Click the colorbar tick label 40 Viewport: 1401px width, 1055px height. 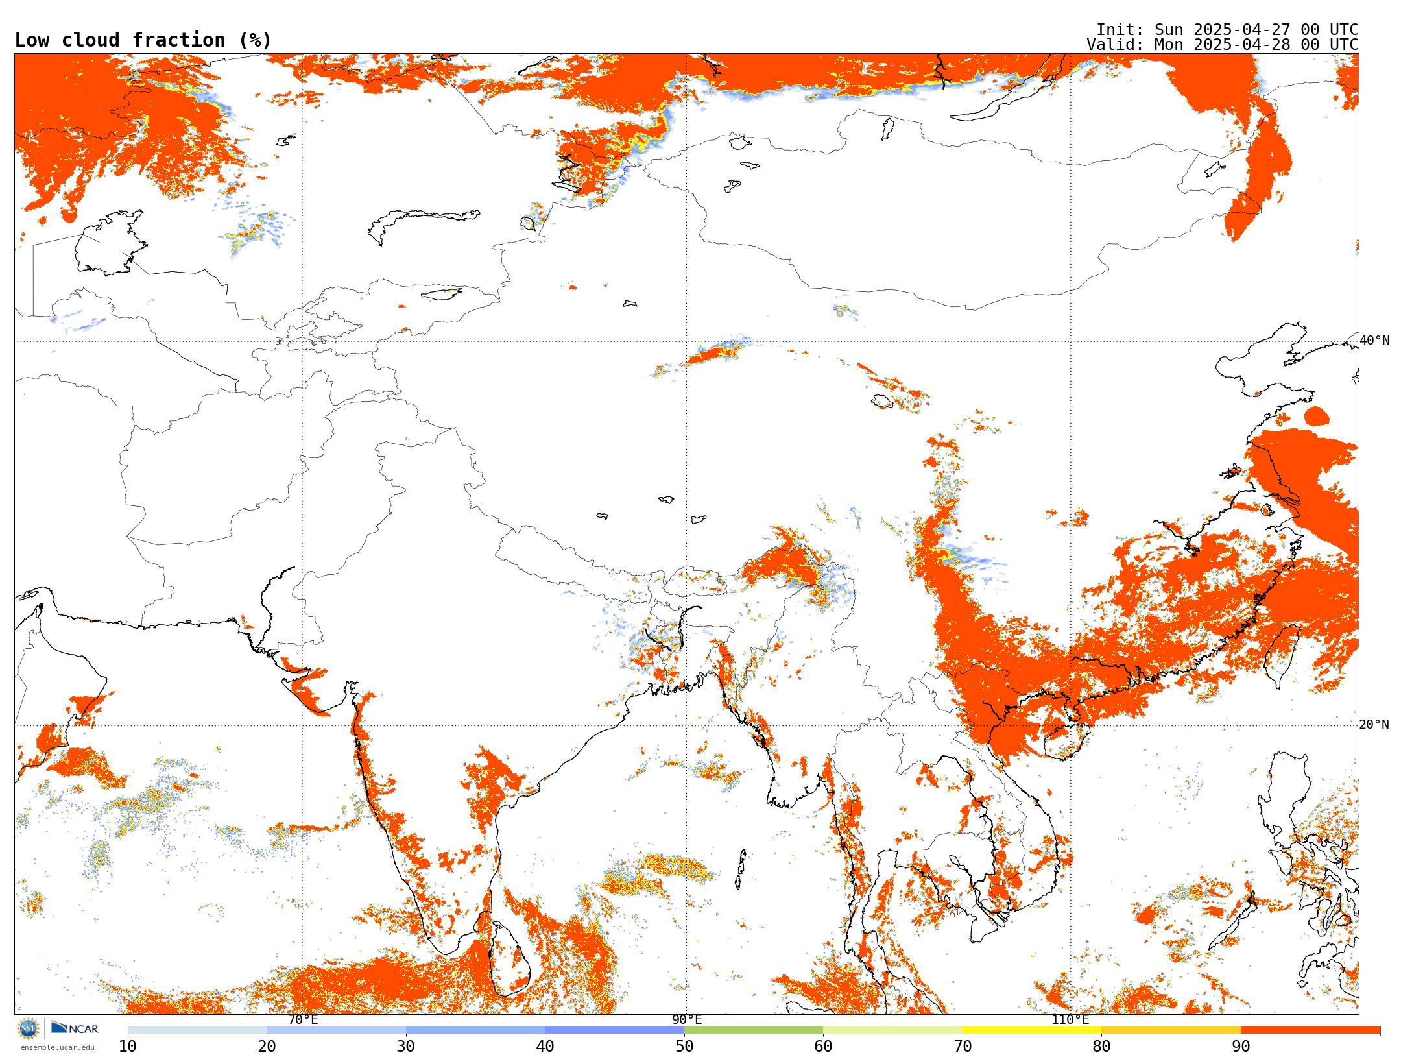pos(545,1047)
